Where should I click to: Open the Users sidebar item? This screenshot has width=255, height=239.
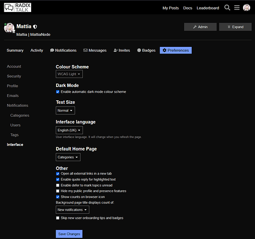coord(15,125)
